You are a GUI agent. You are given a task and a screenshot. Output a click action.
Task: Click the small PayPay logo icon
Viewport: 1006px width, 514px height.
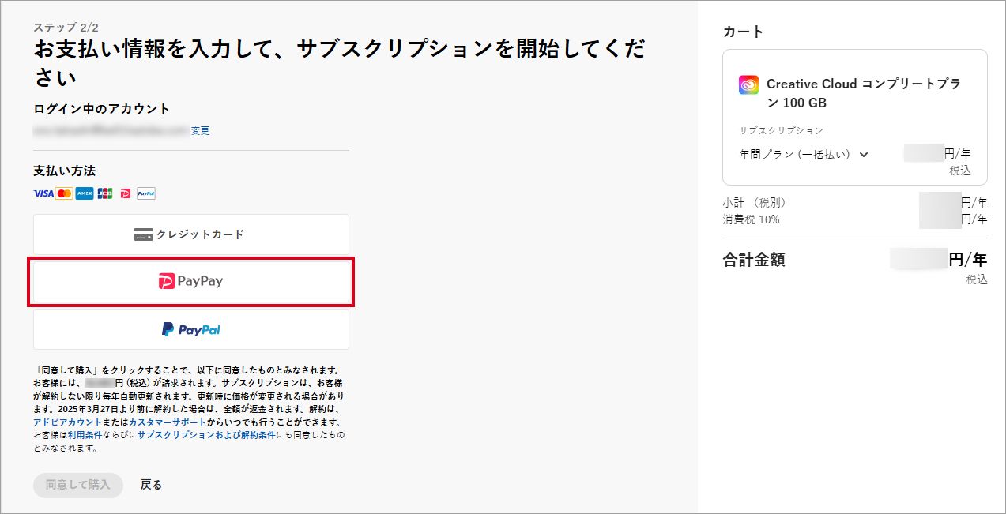(x=126, y=193)
